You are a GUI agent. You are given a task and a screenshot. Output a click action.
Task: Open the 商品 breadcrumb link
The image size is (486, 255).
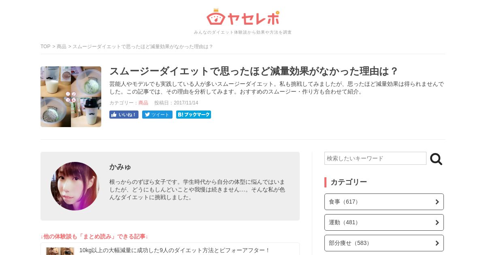tap(62, 47)
